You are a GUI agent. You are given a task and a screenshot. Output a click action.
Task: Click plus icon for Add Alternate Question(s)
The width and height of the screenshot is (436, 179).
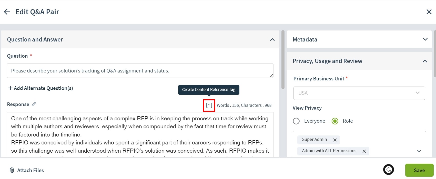point(10,88)
